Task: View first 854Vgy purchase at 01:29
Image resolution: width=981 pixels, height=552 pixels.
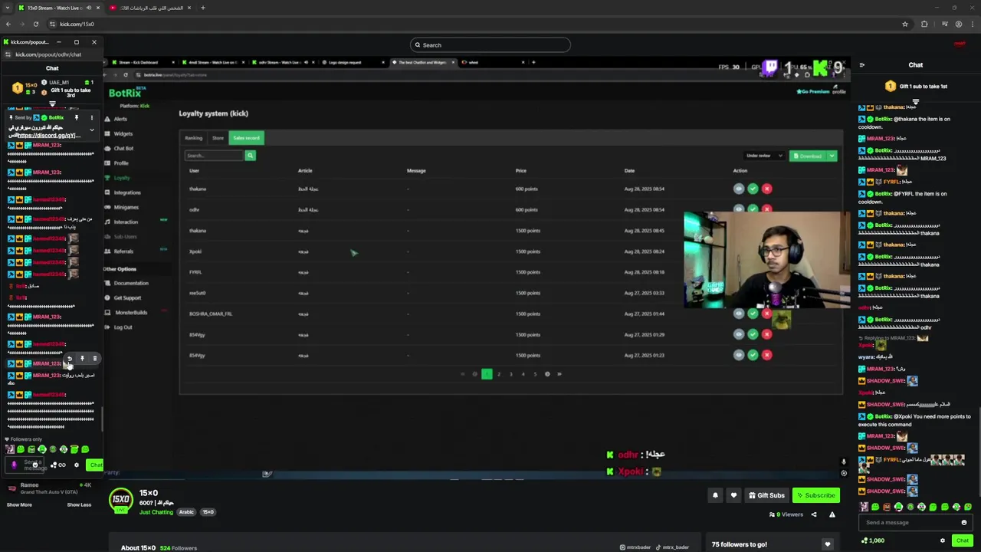Action: point(739,334)
